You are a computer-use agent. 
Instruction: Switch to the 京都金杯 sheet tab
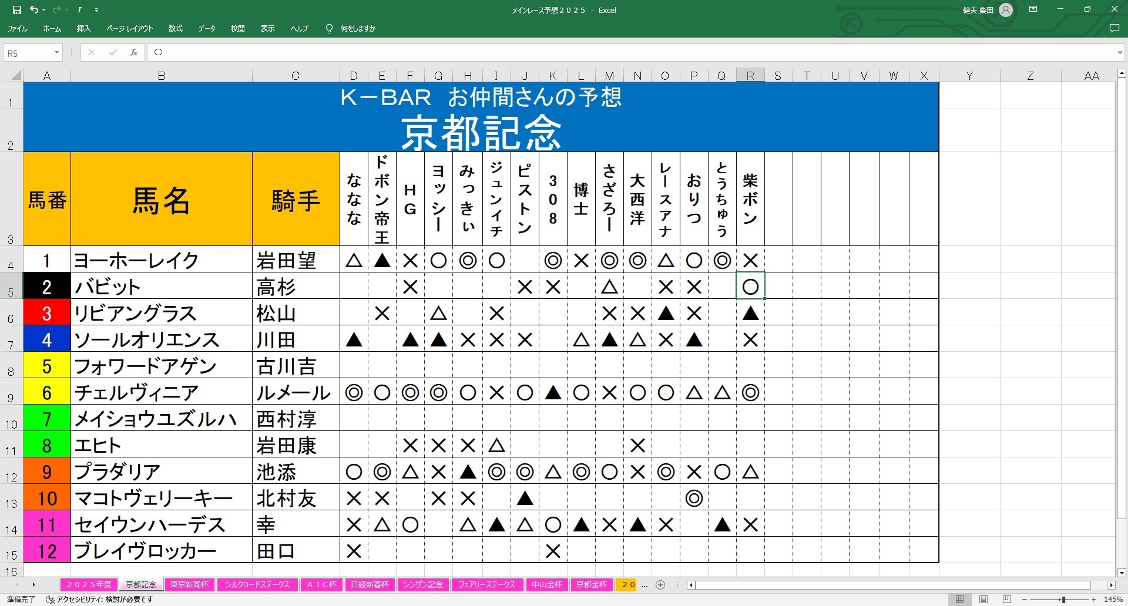(x=591, y=584)
